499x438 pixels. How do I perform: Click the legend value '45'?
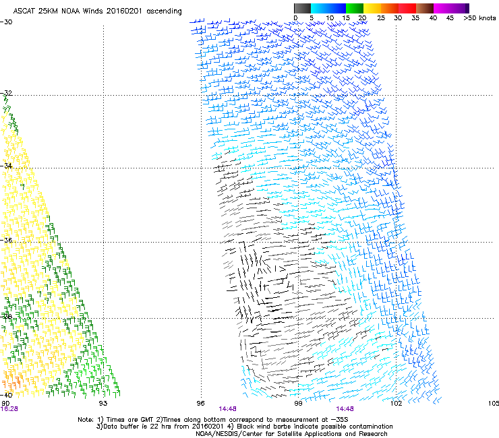coord(450,18)
